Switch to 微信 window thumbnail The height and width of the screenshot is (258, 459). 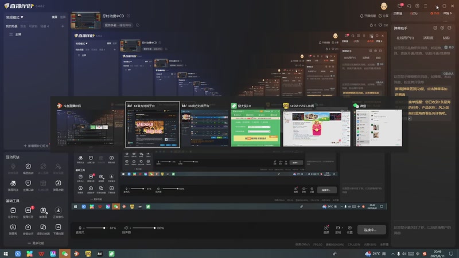click(378, 124)
